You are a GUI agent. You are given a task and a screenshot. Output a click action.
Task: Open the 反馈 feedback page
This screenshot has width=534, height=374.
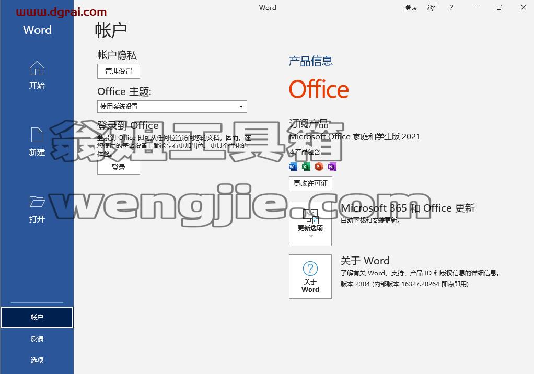tap(37, 338)
